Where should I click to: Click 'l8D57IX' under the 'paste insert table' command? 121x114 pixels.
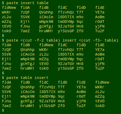coord(66,17)
